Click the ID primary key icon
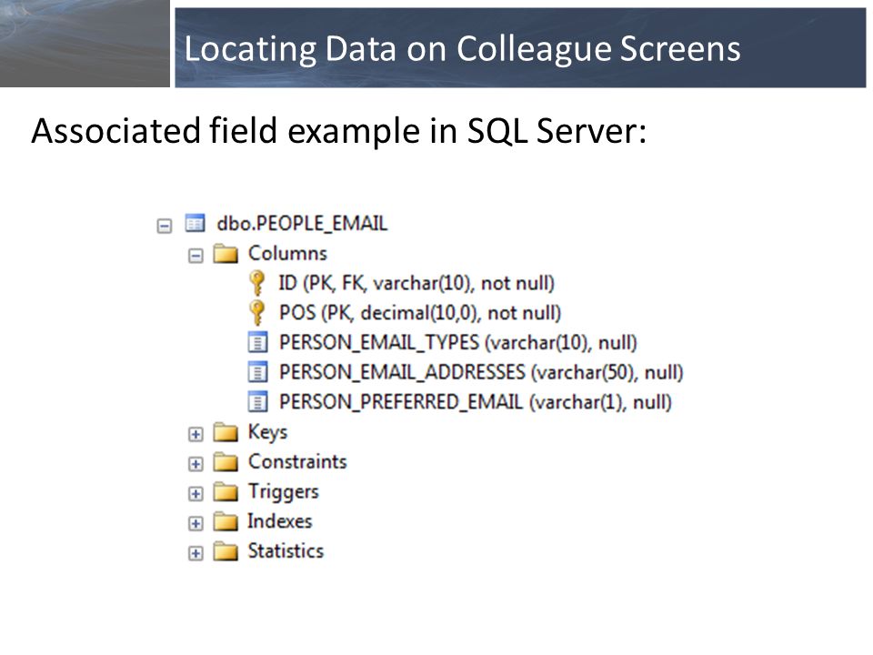The height and width of the screenshot is (655, 873). tap(256, 283)
